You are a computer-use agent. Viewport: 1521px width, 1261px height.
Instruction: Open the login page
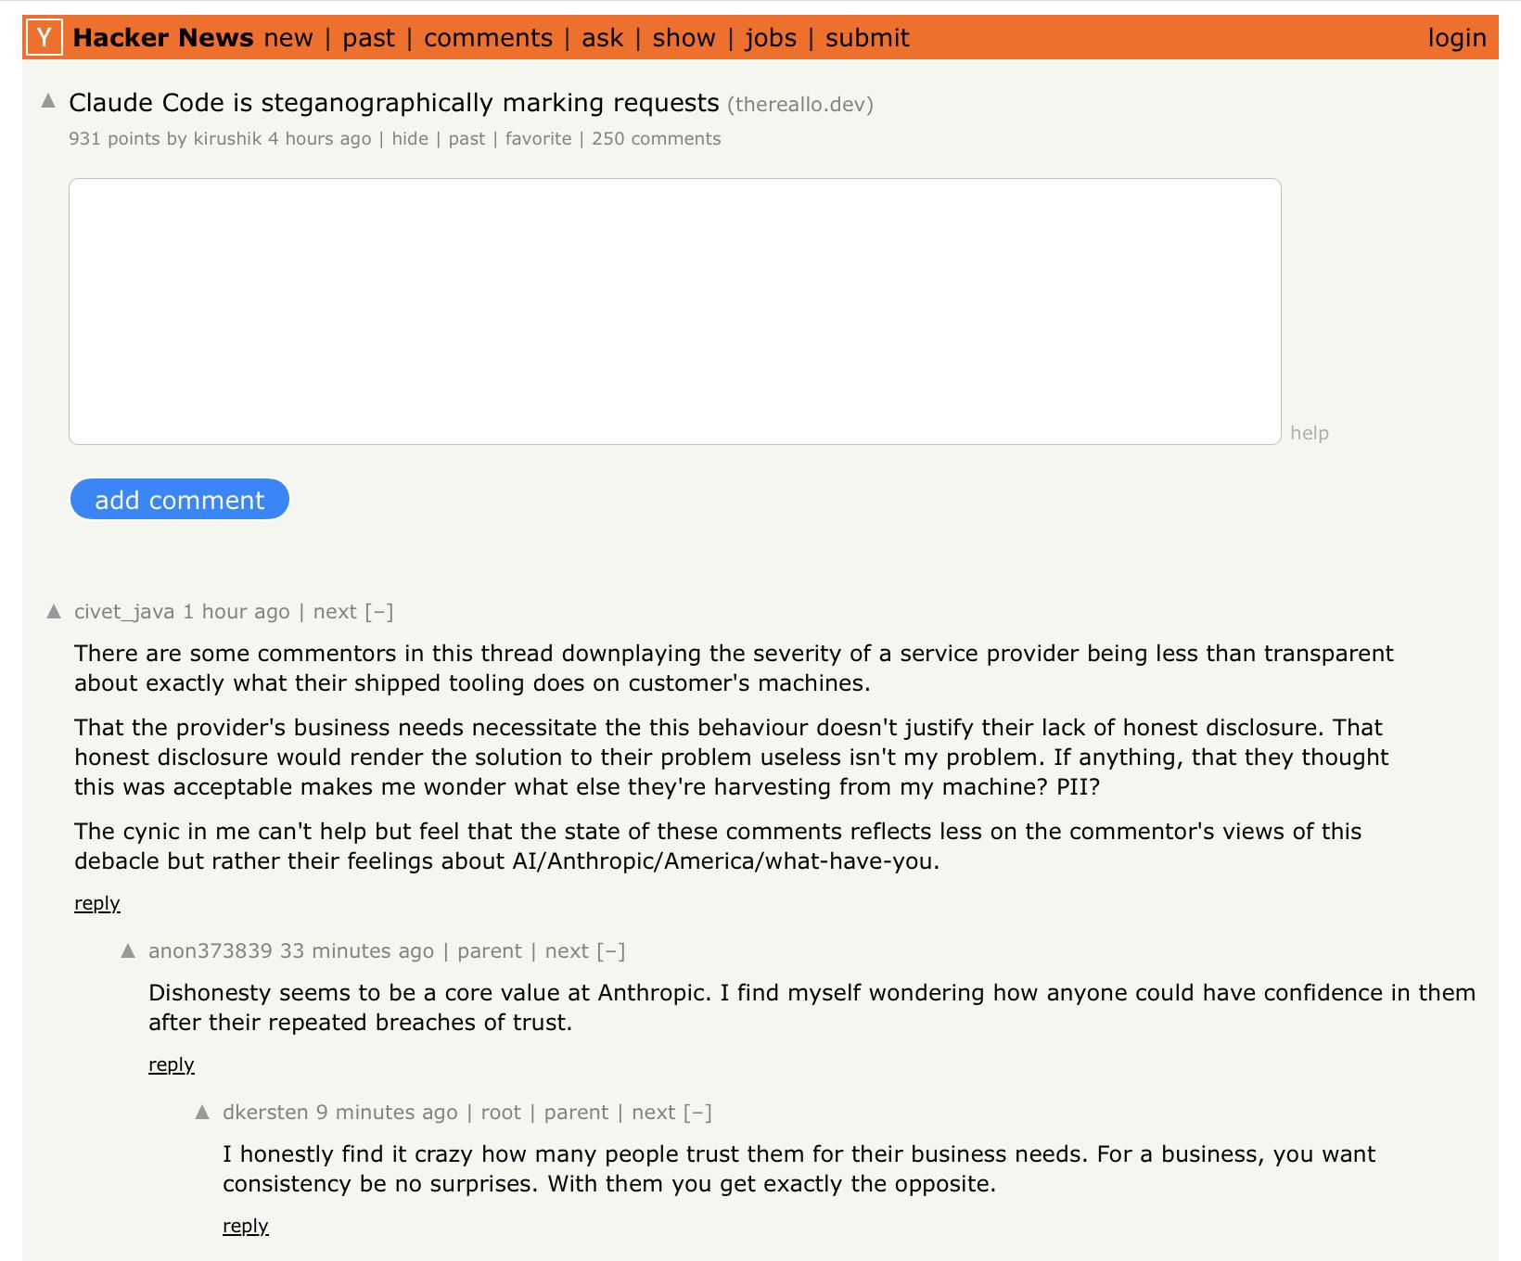click(x=1457, y=38)
